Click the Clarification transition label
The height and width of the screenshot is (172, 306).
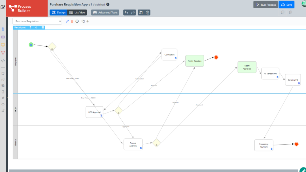tap(139, 79)
